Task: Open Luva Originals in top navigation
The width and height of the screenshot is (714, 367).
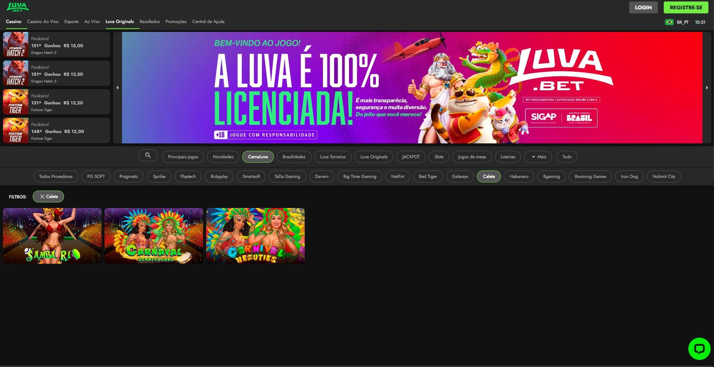Action: click(119, 22)
